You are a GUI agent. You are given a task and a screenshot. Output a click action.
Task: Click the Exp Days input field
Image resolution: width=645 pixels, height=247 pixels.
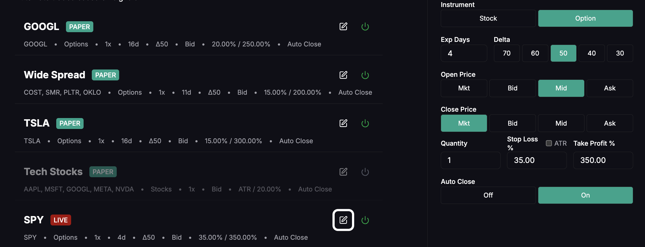[x=464, y=53]
